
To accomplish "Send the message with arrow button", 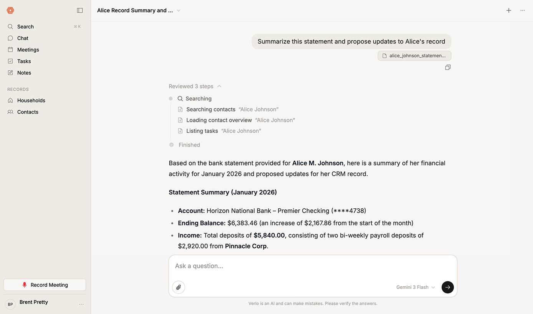I will 447,287.
